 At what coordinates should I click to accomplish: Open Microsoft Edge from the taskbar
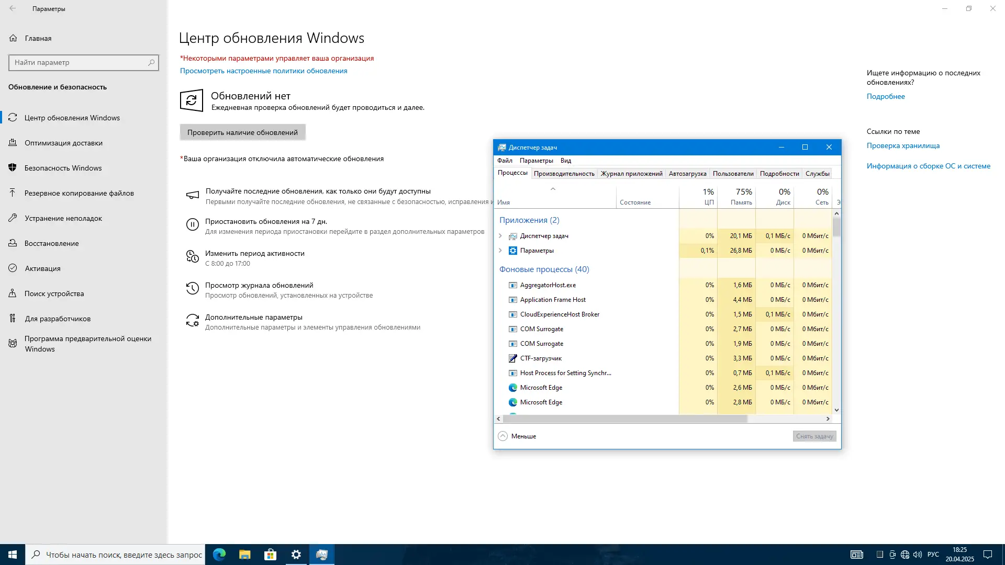(x=218, y=554)
